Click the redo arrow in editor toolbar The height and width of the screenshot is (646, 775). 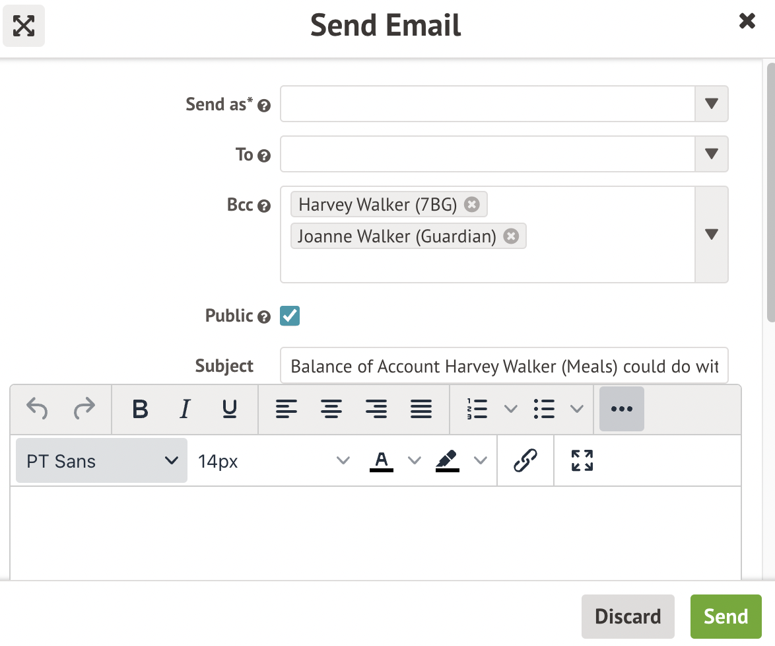pyautogui.click(x=84, y=410)
